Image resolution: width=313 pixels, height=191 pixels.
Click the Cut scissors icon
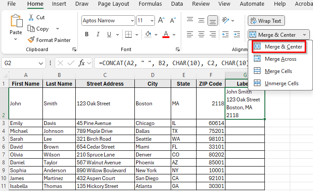pyautogui.click(x=32, y=17)
